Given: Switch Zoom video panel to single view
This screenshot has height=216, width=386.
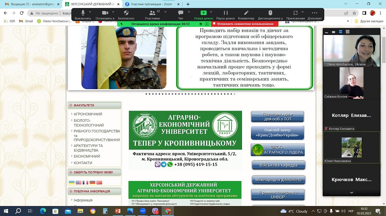Looking at the screenshot, I should pyautogui.click(x=334, y=32).
